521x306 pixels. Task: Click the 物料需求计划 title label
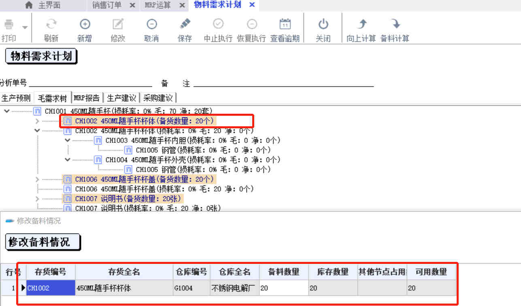pyautogui.click(x=41, y=56)
